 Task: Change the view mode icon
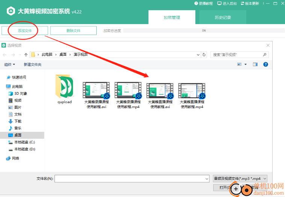pos(240,64)
